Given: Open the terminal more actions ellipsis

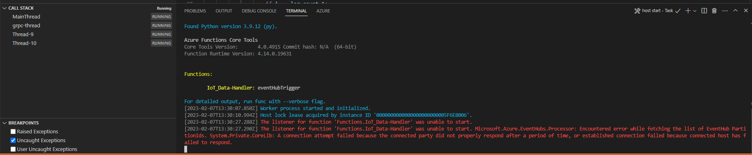Looking at the screenshot, I should pyautogui.click(x=725, y=11).
